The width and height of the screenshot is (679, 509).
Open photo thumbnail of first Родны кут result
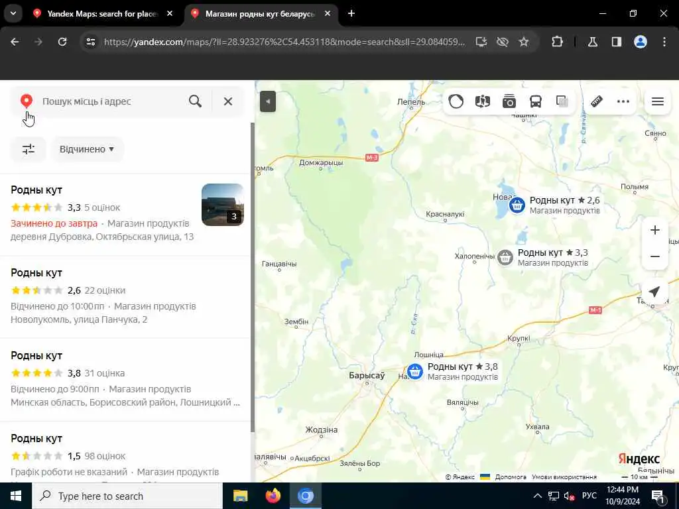coord(223,205)
